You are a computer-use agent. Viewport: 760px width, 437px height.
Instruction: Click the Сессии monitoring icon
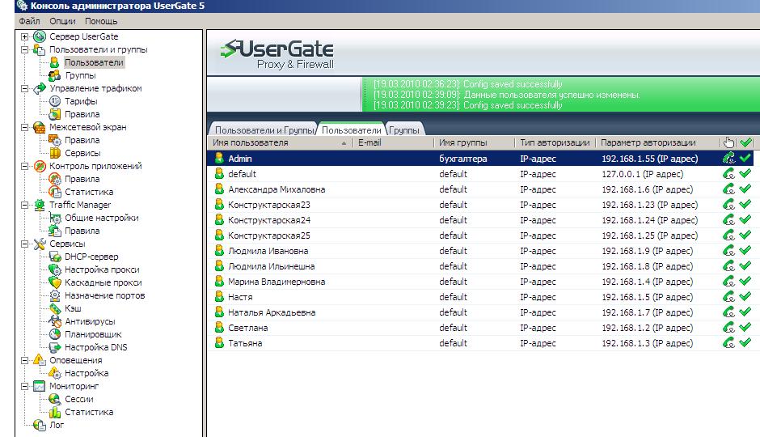point(55,399)
